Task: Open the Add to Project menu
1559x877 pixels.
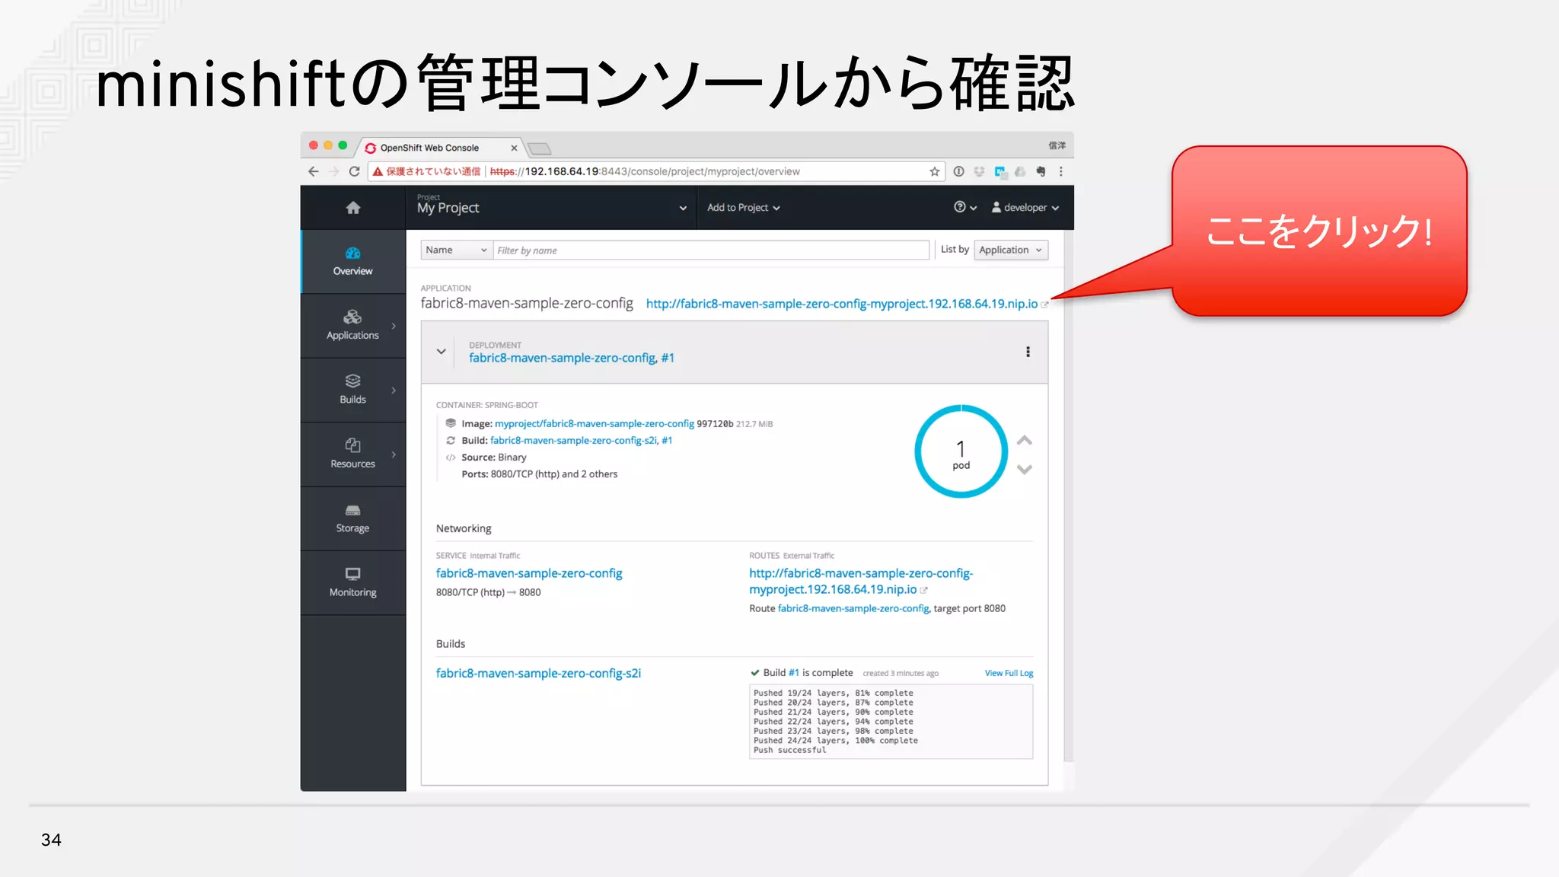Action: [x=744, y=207]
